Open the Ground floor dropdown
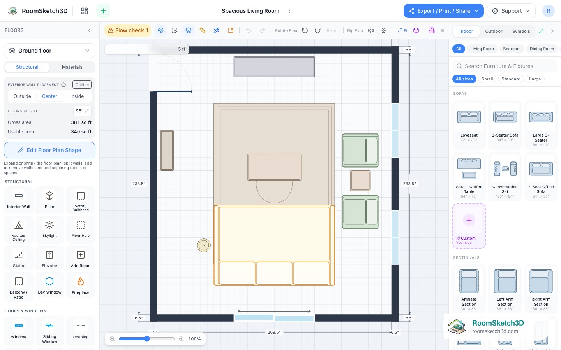The height and width of the screenshot is (350, 561). [49, 51]
